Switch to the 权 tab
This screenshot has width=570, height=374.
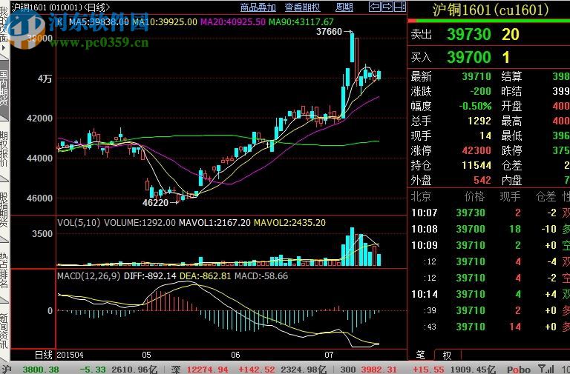click(447, 355)
